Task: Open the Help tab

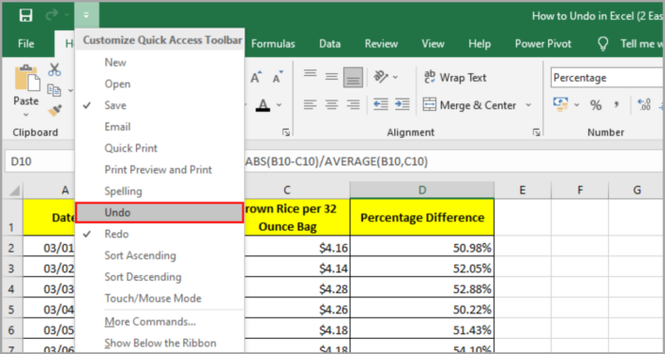Action: pyautogui.click(x=479, y=44)
